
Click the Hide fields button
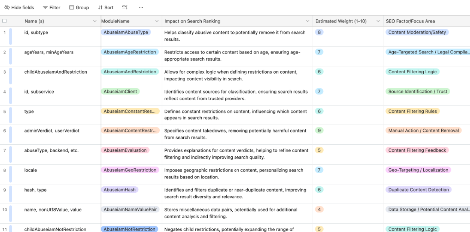click(19, 8)
